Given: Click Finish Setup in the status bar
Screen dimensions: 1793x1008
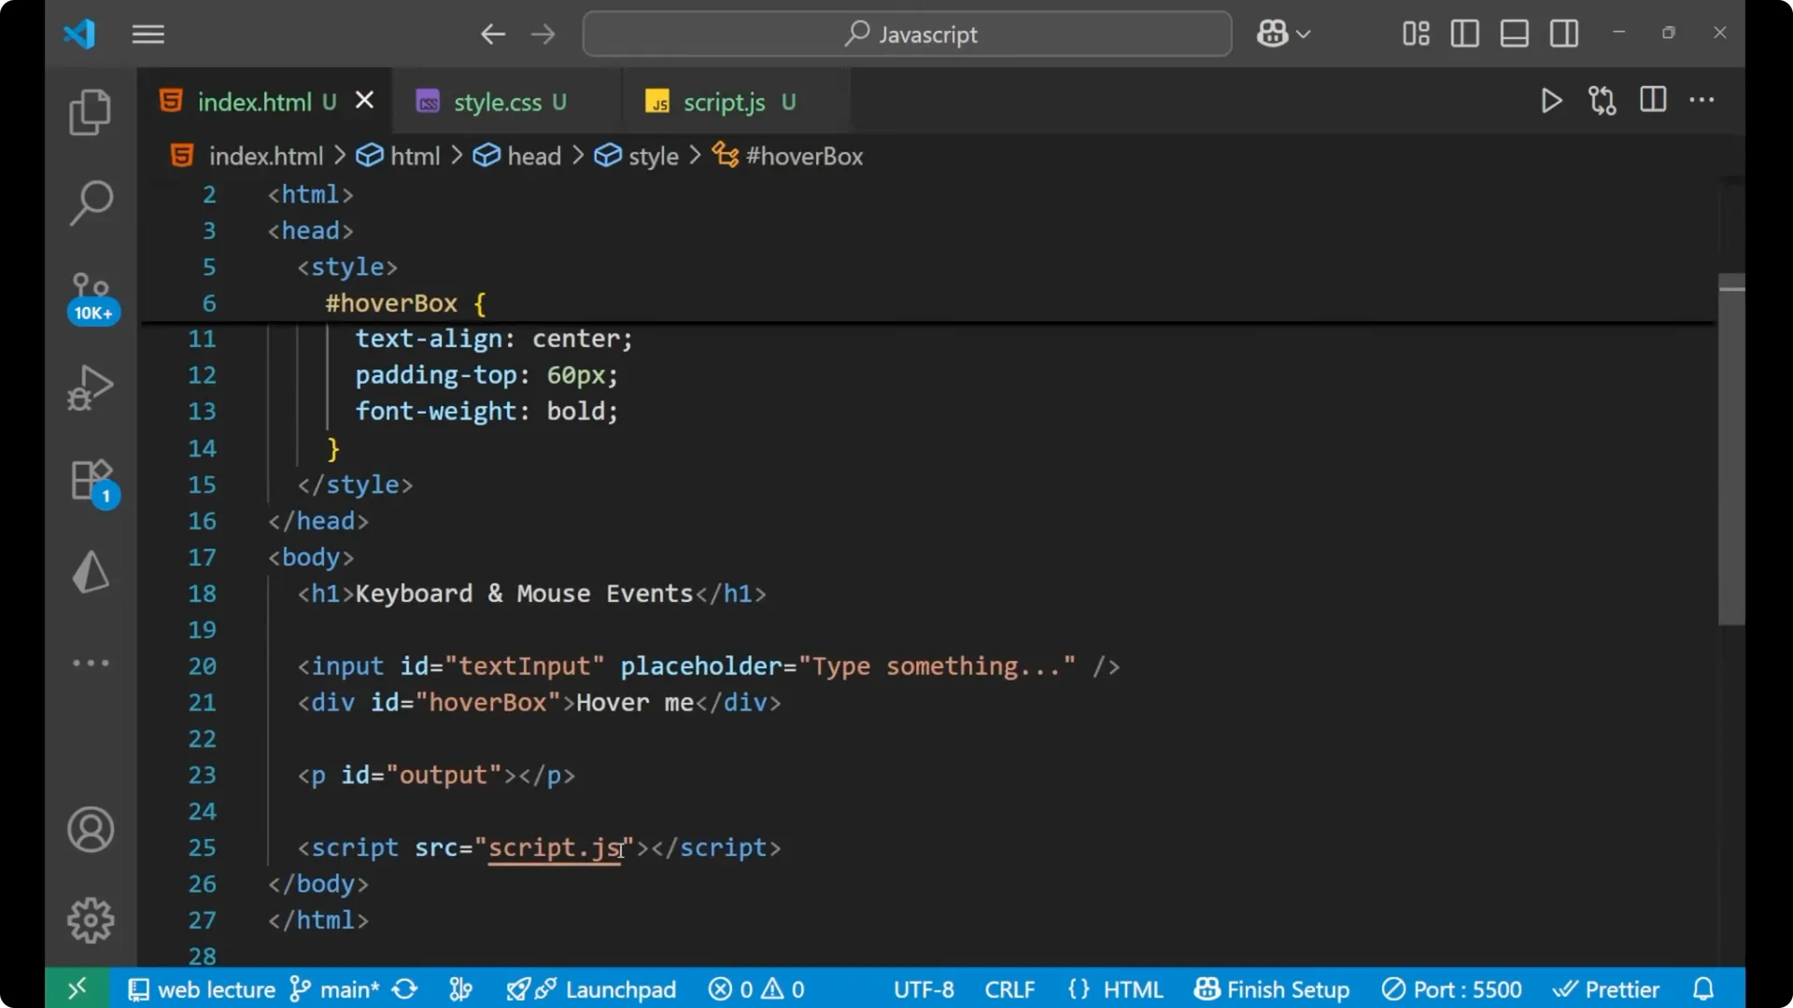Looking at the screenshot, I should pos(1272,988).
